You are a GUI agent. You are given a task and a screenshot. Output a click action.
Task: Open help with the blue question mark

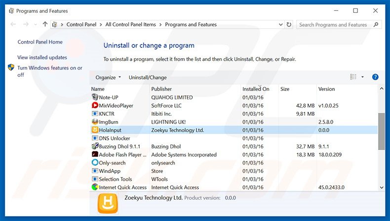375,77
